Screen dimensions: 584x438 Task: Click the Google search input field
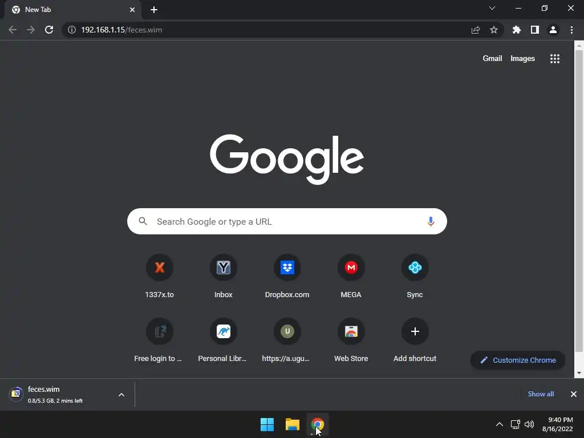[287, 221]
